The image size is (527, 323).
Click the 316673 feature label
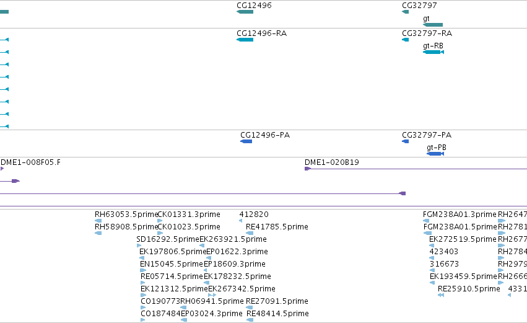(444, 264)
